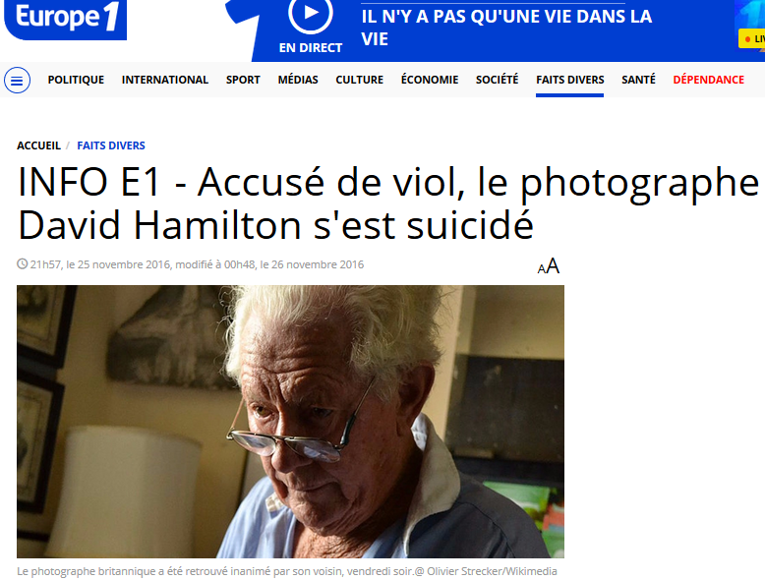The width and height of the screenshot is (765, 580).
Task: Select the Médias menu item
Action: click(x=298, y=80)
